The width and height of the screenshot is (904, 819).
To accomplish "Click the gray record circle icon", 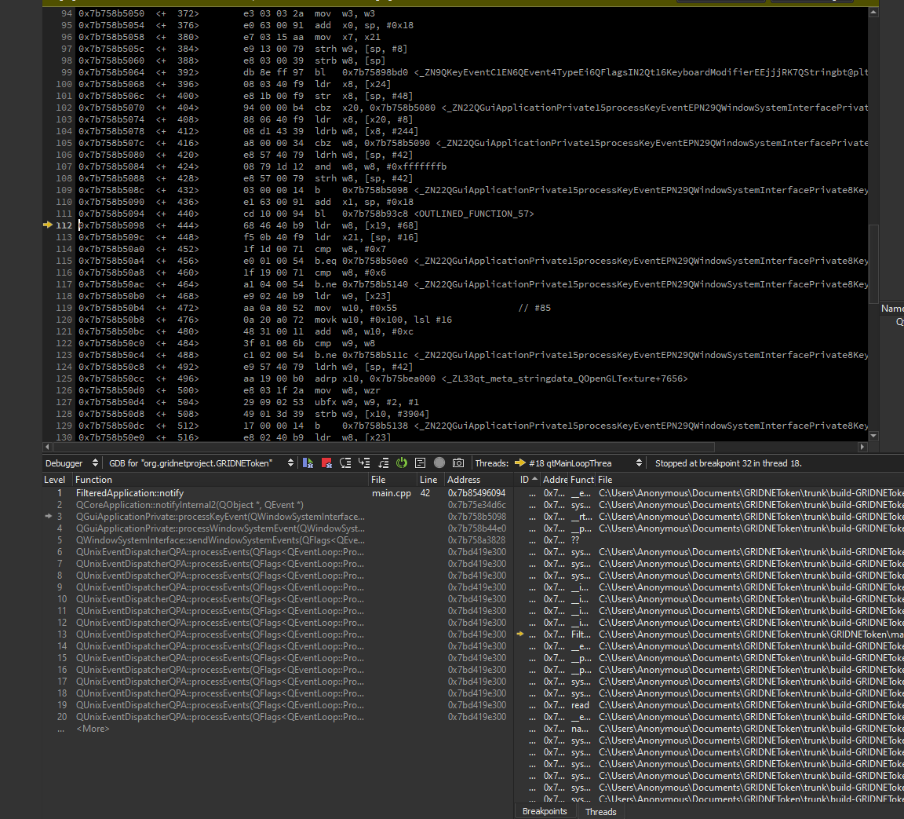I will tap(439, 463).
